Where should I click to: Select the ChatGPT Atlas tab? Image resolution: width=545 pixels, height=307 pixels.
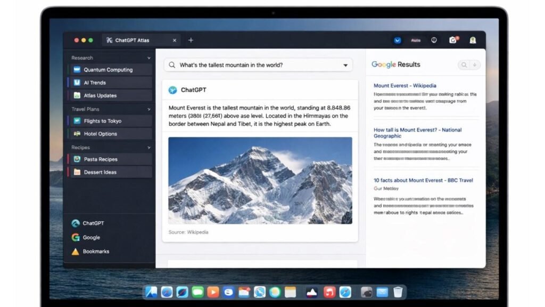(141, 41)
